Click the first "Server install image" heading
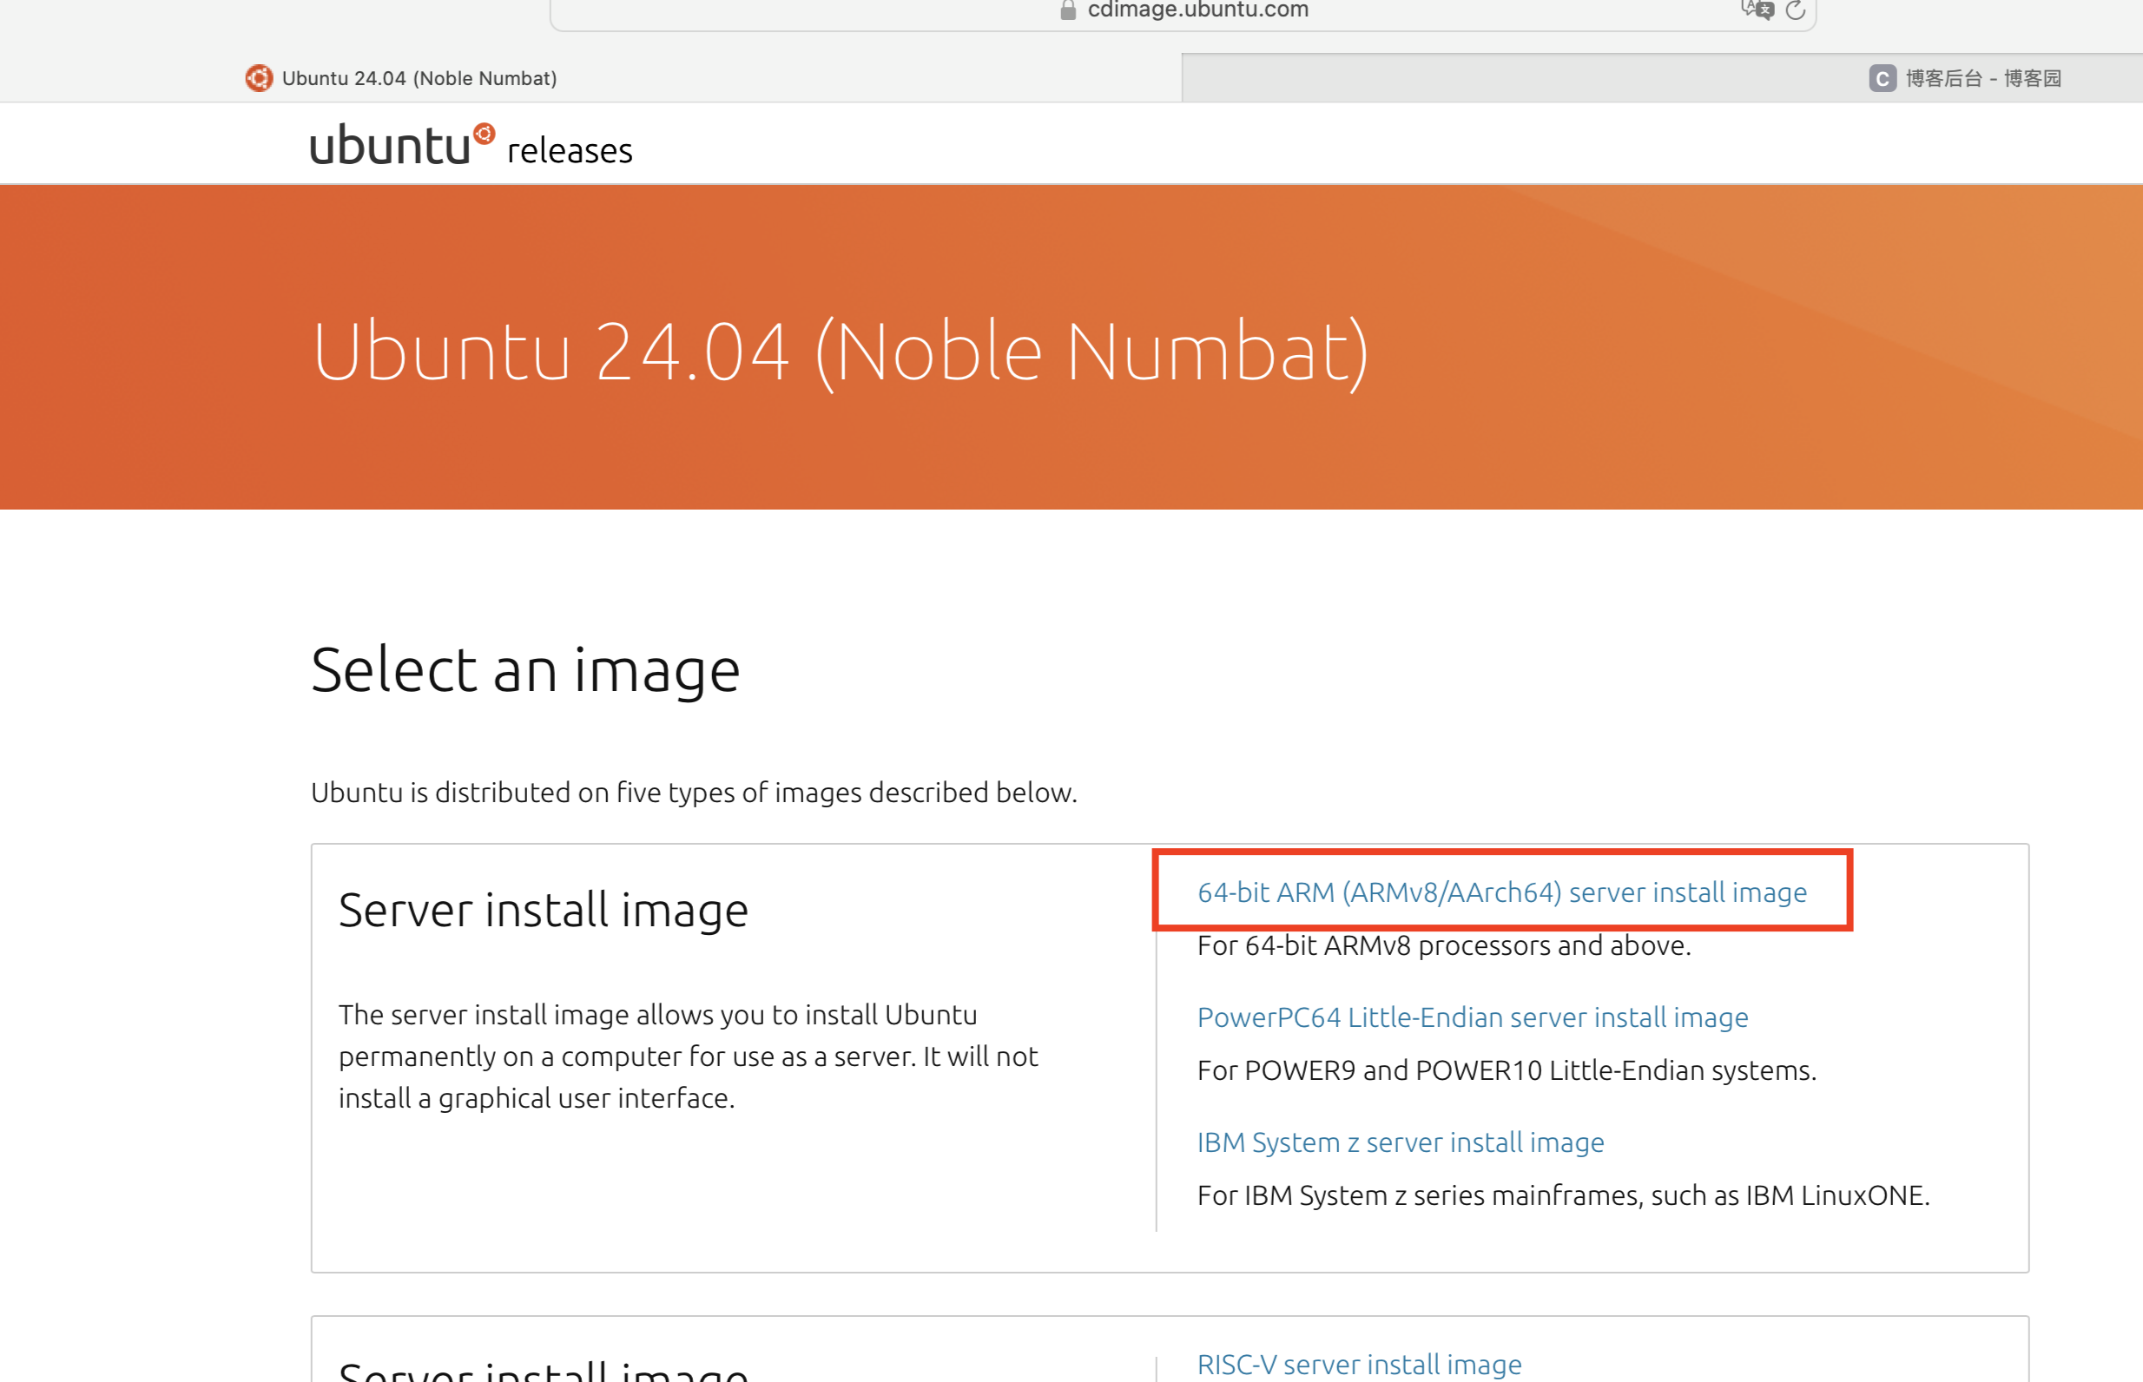This screenshot has height=1382, width=2143. [x=542, y=909]
